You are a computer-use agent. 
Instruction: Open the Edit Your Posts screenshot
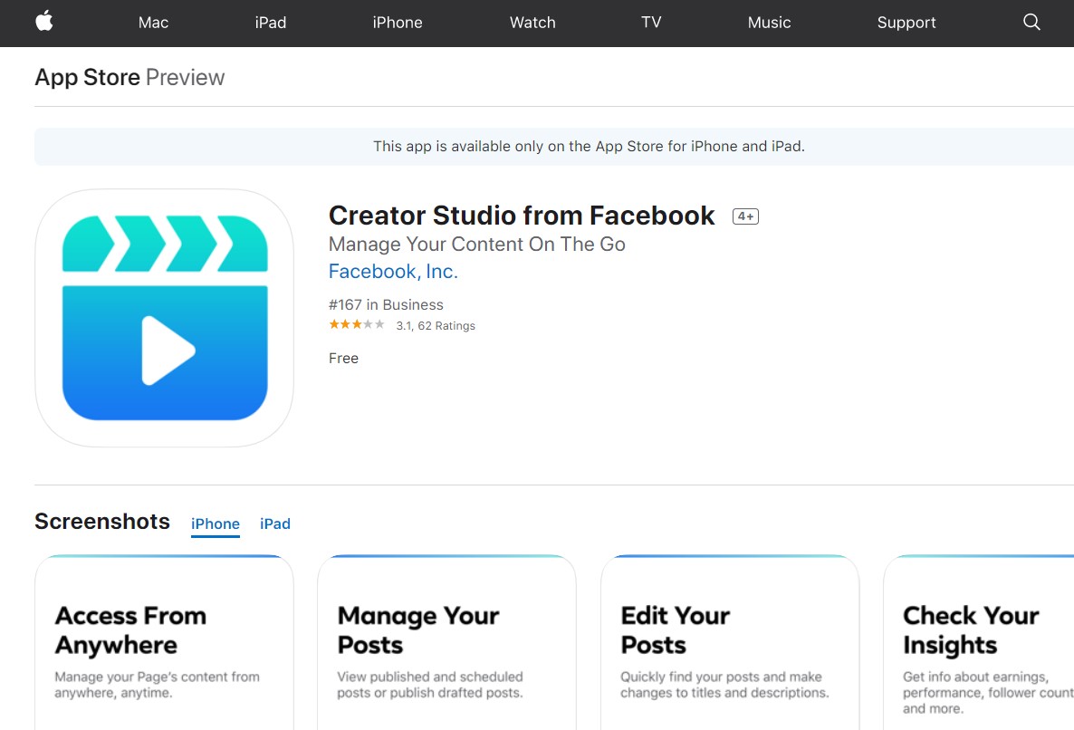[x=730, y=642]
